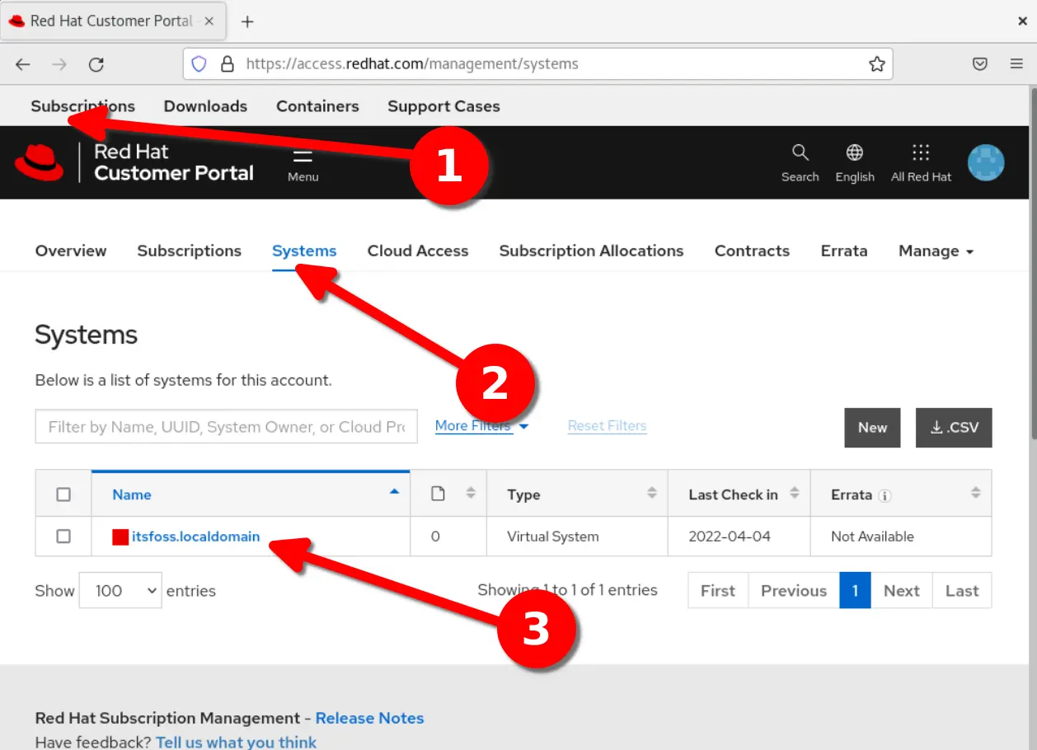The image size is (1037, 750).
Task: Switch to the Overview tab
Action: point(71,251)
